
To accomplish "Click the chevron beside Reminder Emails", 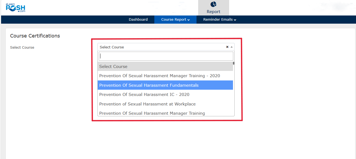I will pyautogui.click(x=235, y=20).
